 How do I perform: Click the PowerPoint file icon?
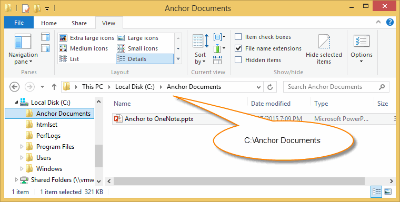(x=118, y=119)
